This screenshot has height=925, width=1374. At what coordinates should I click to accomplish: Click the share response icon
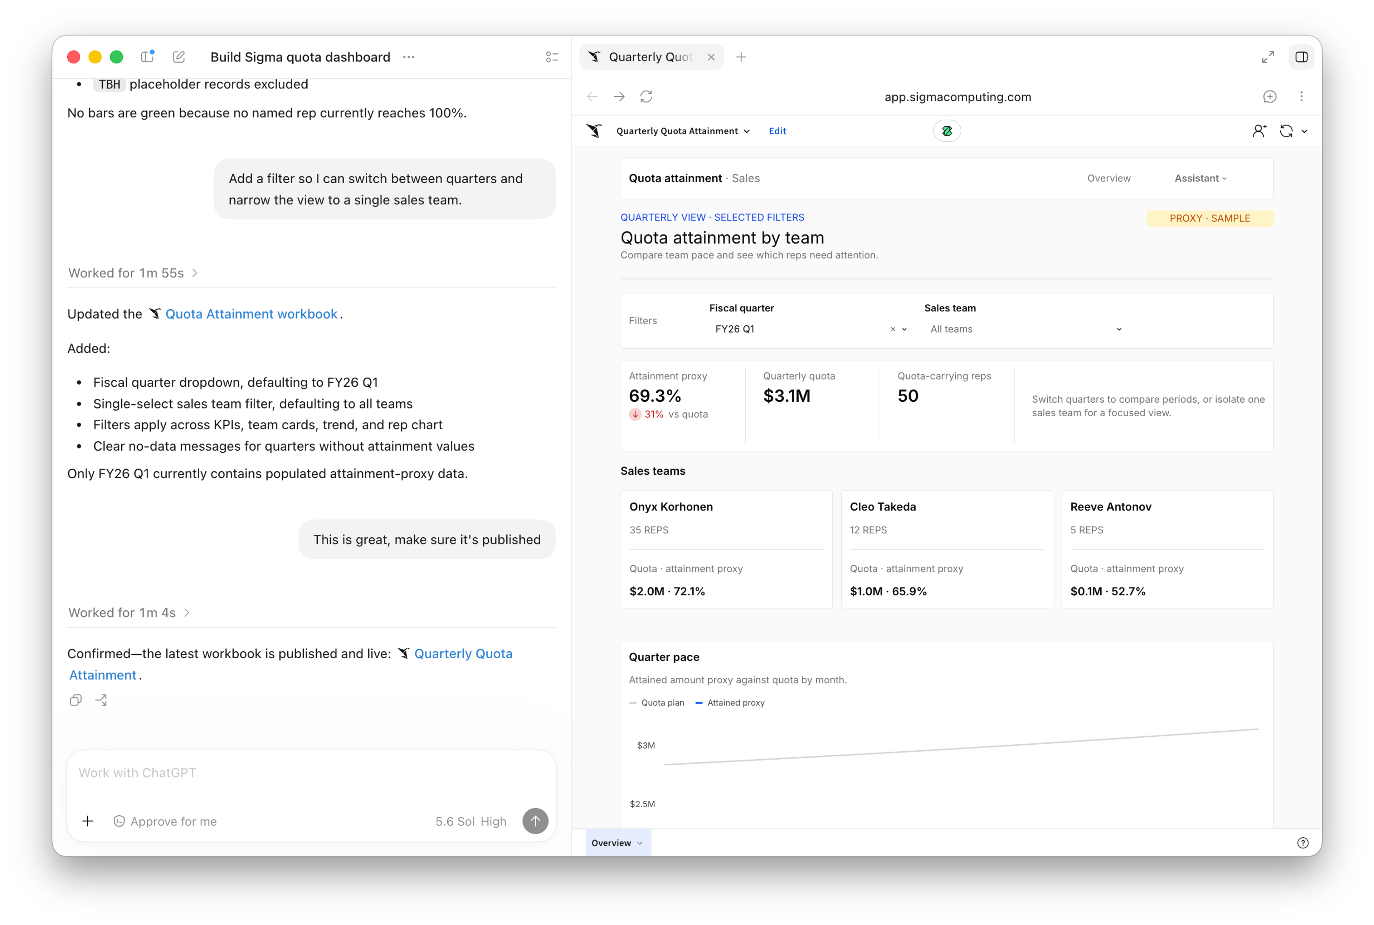tap(101, 700)
